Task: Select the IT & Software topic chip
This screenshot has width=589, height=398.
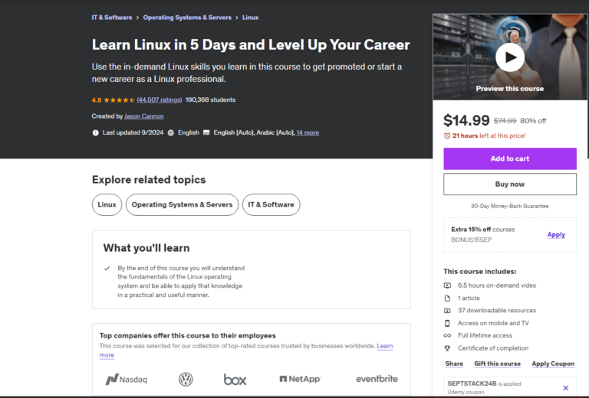Action: click(271, 204)
